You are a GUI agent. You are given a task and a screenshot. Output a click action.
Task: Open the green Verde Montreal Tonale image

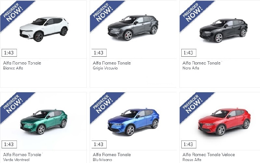44,122
